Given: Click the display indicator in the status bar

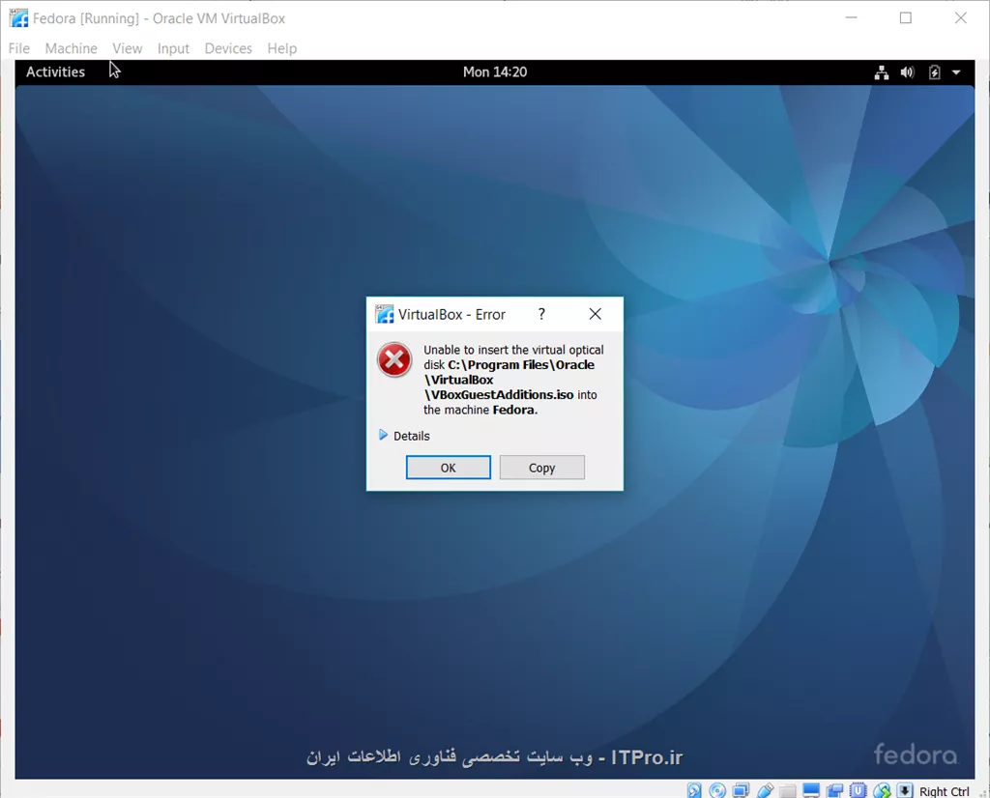Looking at the screenshot, I should (811, 790).
